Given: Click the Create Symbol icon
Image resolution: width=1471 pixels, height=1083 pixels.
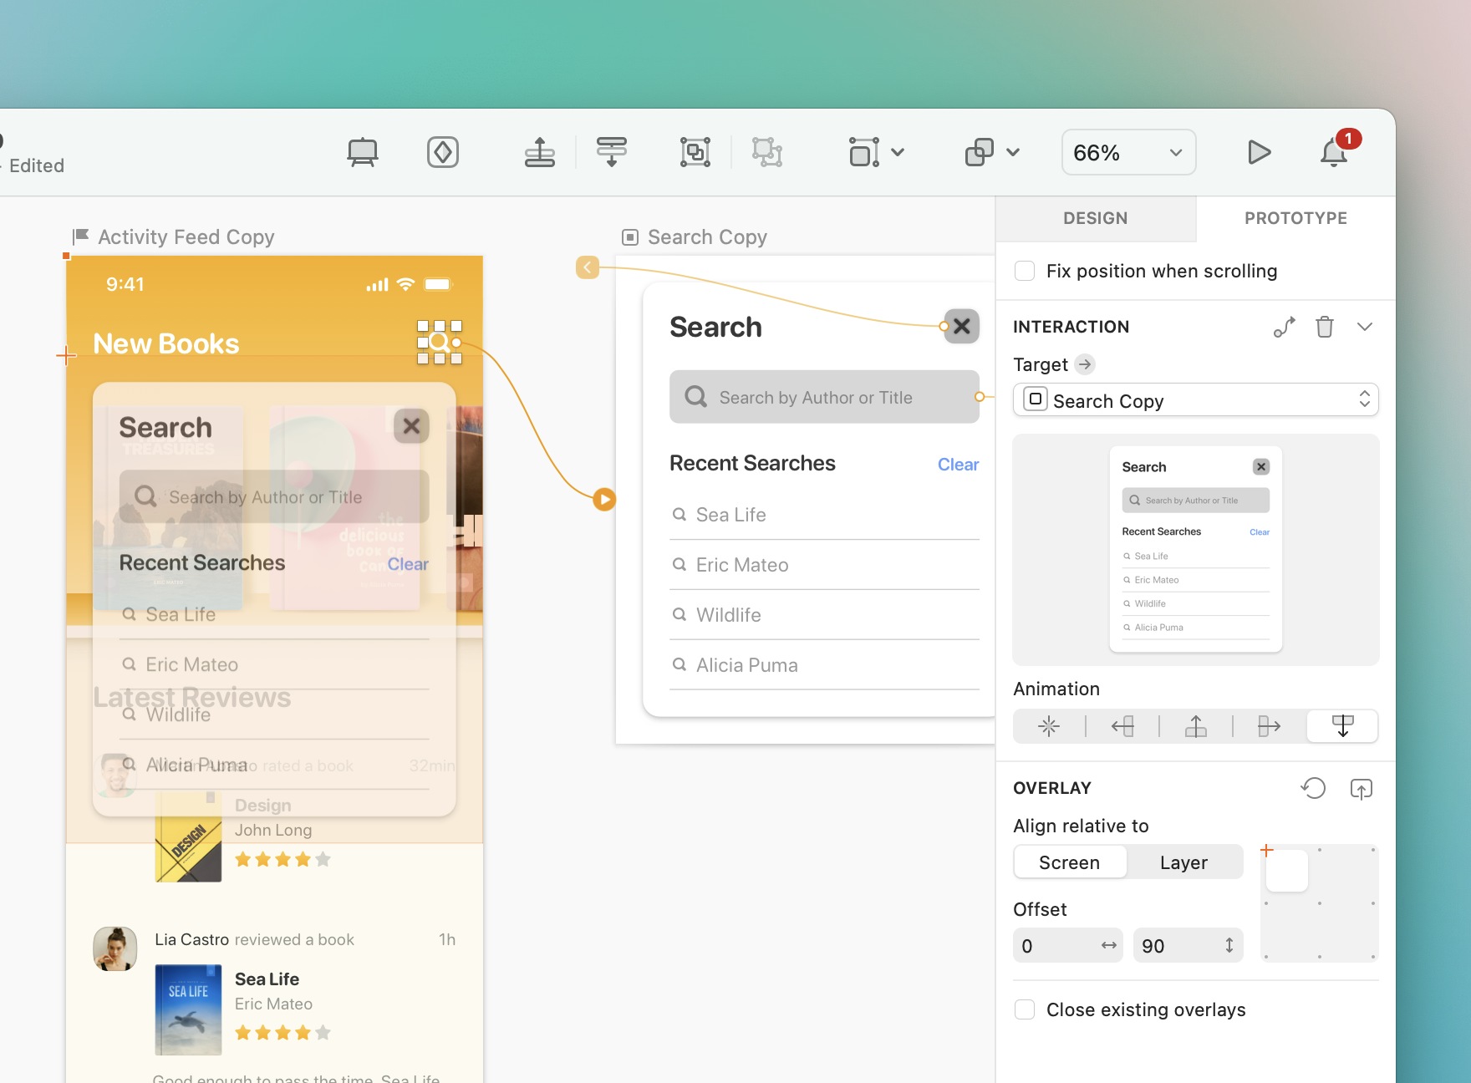Looking at the screenshot, I should pyautogui.click(x=443, y=152).
